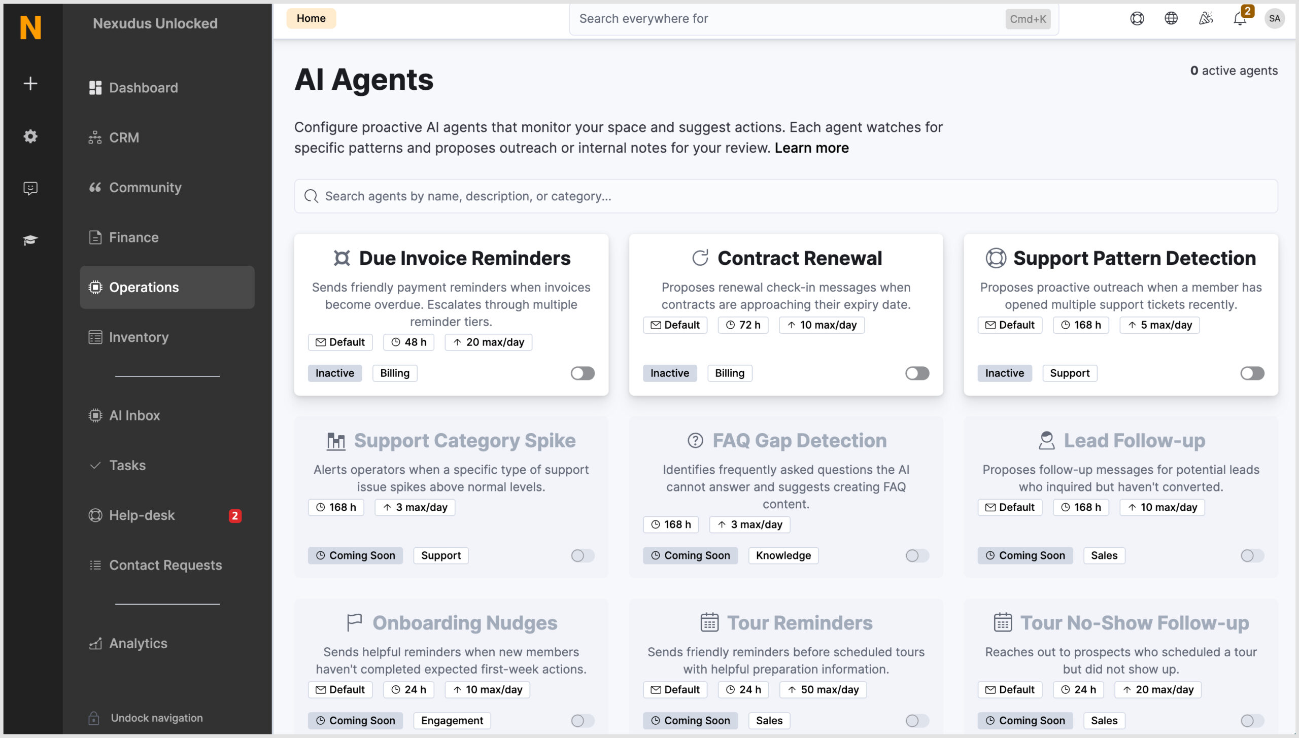Open the Support Pattern Detection title

(x=1135, y=258)
